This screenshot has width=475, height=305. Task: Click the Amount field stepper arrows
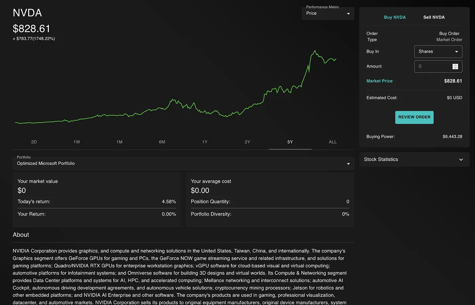pyautogui.click(x=455, y=66)
